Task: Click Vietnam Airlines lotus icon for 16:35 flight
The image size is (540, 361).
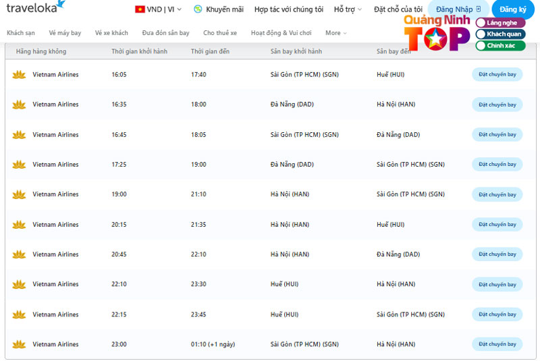Action: [19, 105]
